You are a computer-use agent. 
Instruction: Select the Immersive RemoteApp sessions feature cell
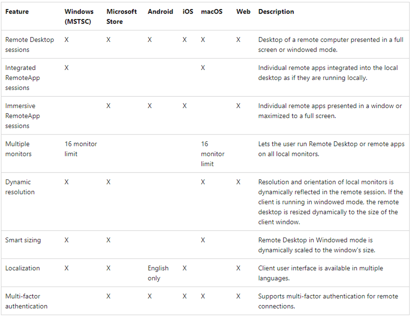click(x=23, y=116)
